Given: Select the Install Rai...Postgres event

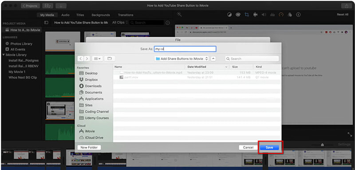Looking at the screenshot, I should [x=24, y=60].
